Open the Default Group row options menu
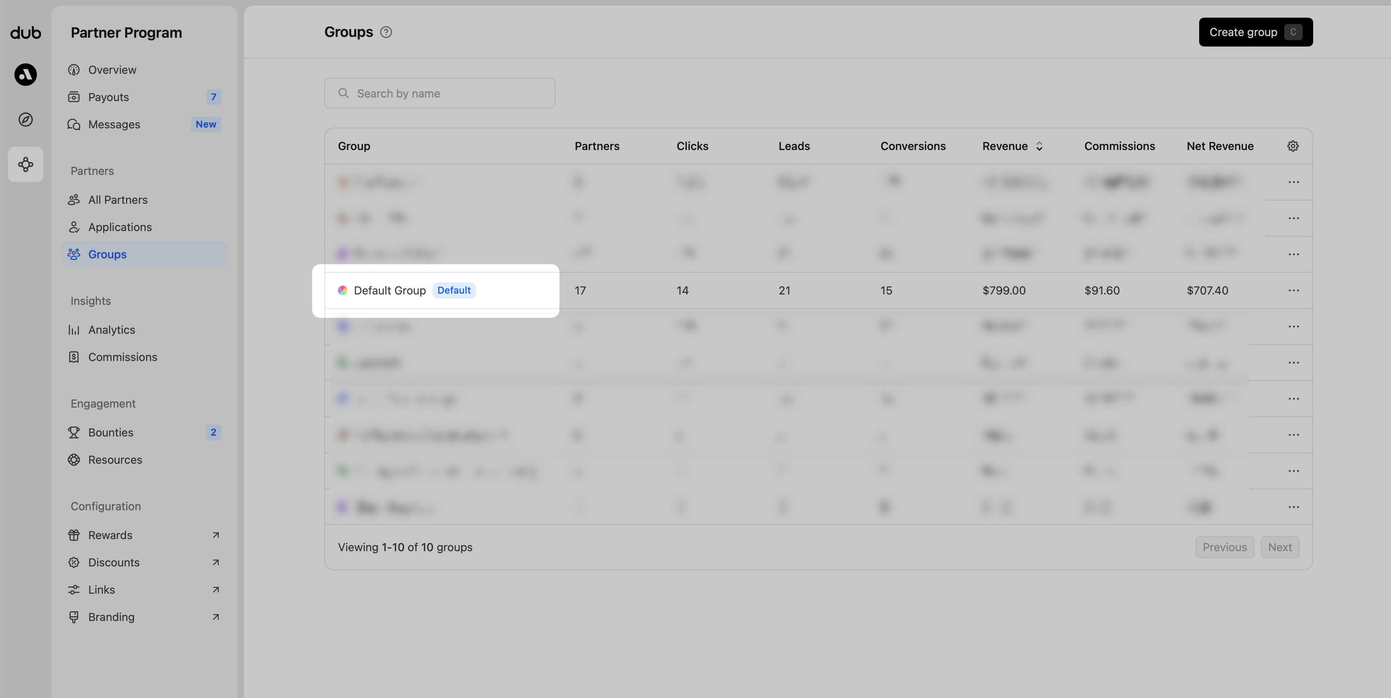This screenshot has width=1391, height=698. [1293, 290]
